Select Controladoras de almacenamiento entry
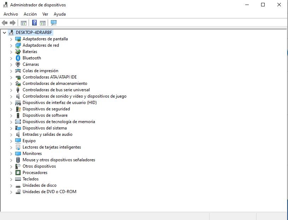288x220 pixels. (x=55, y=83)
